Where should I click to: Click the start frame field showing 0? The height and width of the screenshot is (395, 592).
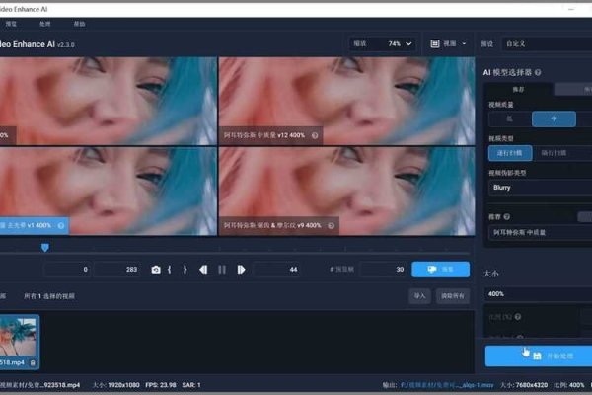pos(67,270)
